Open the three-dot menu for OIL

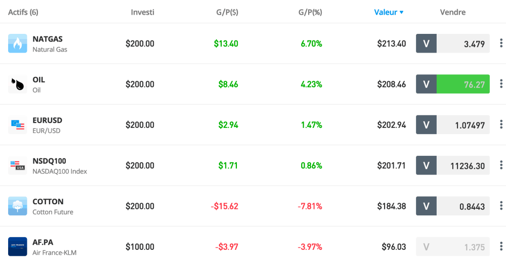501,84
